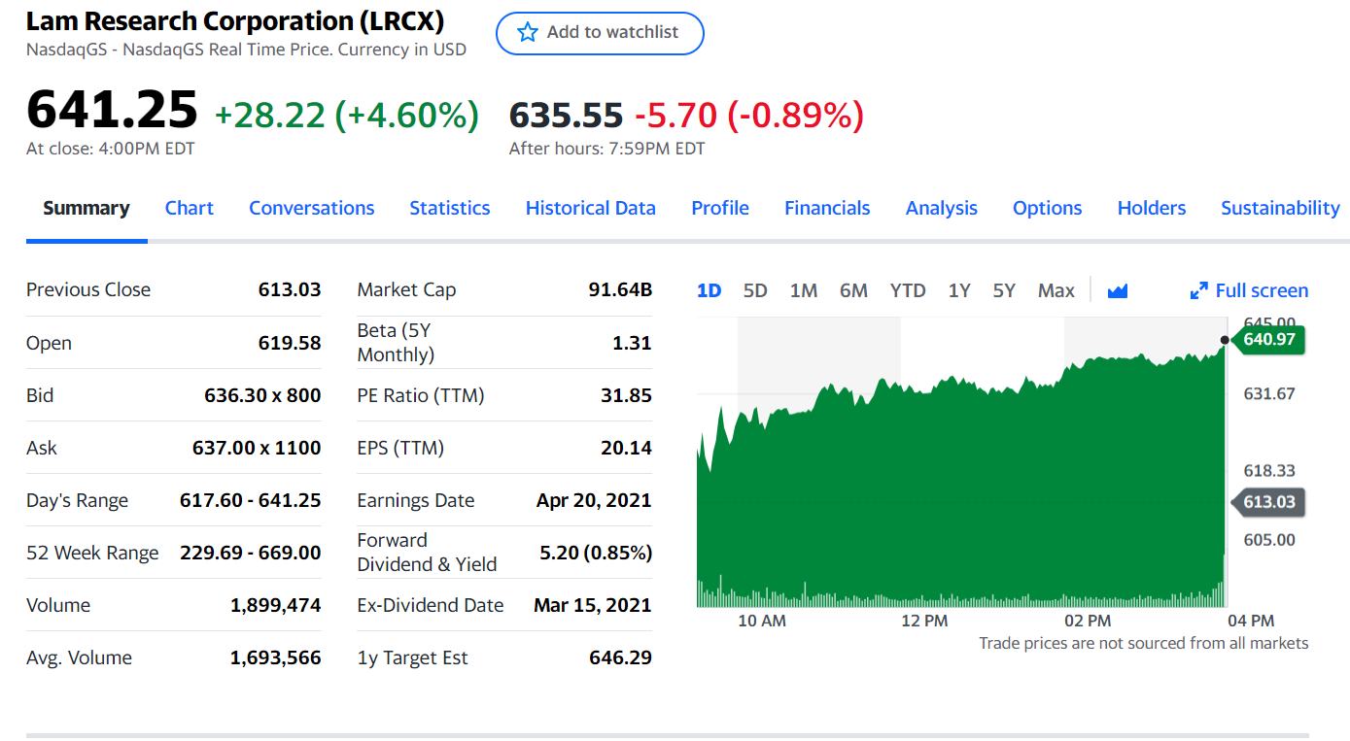Image resolution: width=1350 pixels, height=741 pixels.
Task: Click the Full screen expand arrows icon
Action: coord(1198,290)
